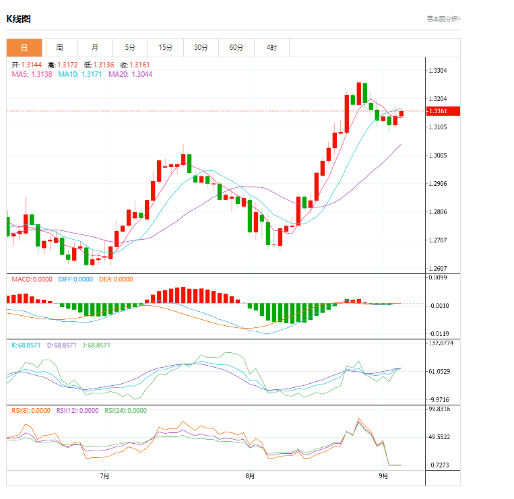
Task: Click the K:68.8571 indicator label
Action: 26,345
